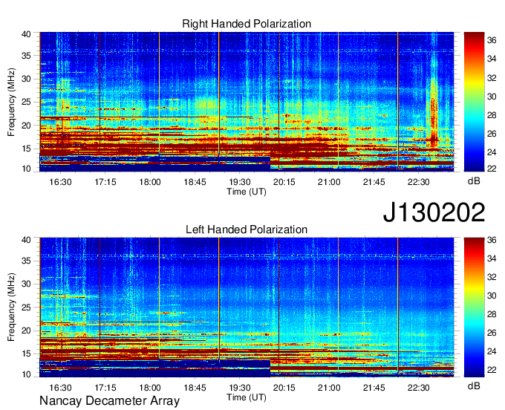The height and width of the screenshot is (410, 505).
Task: Click "Time (UT)" label under Left Handed plot
Action: [247, 397]
